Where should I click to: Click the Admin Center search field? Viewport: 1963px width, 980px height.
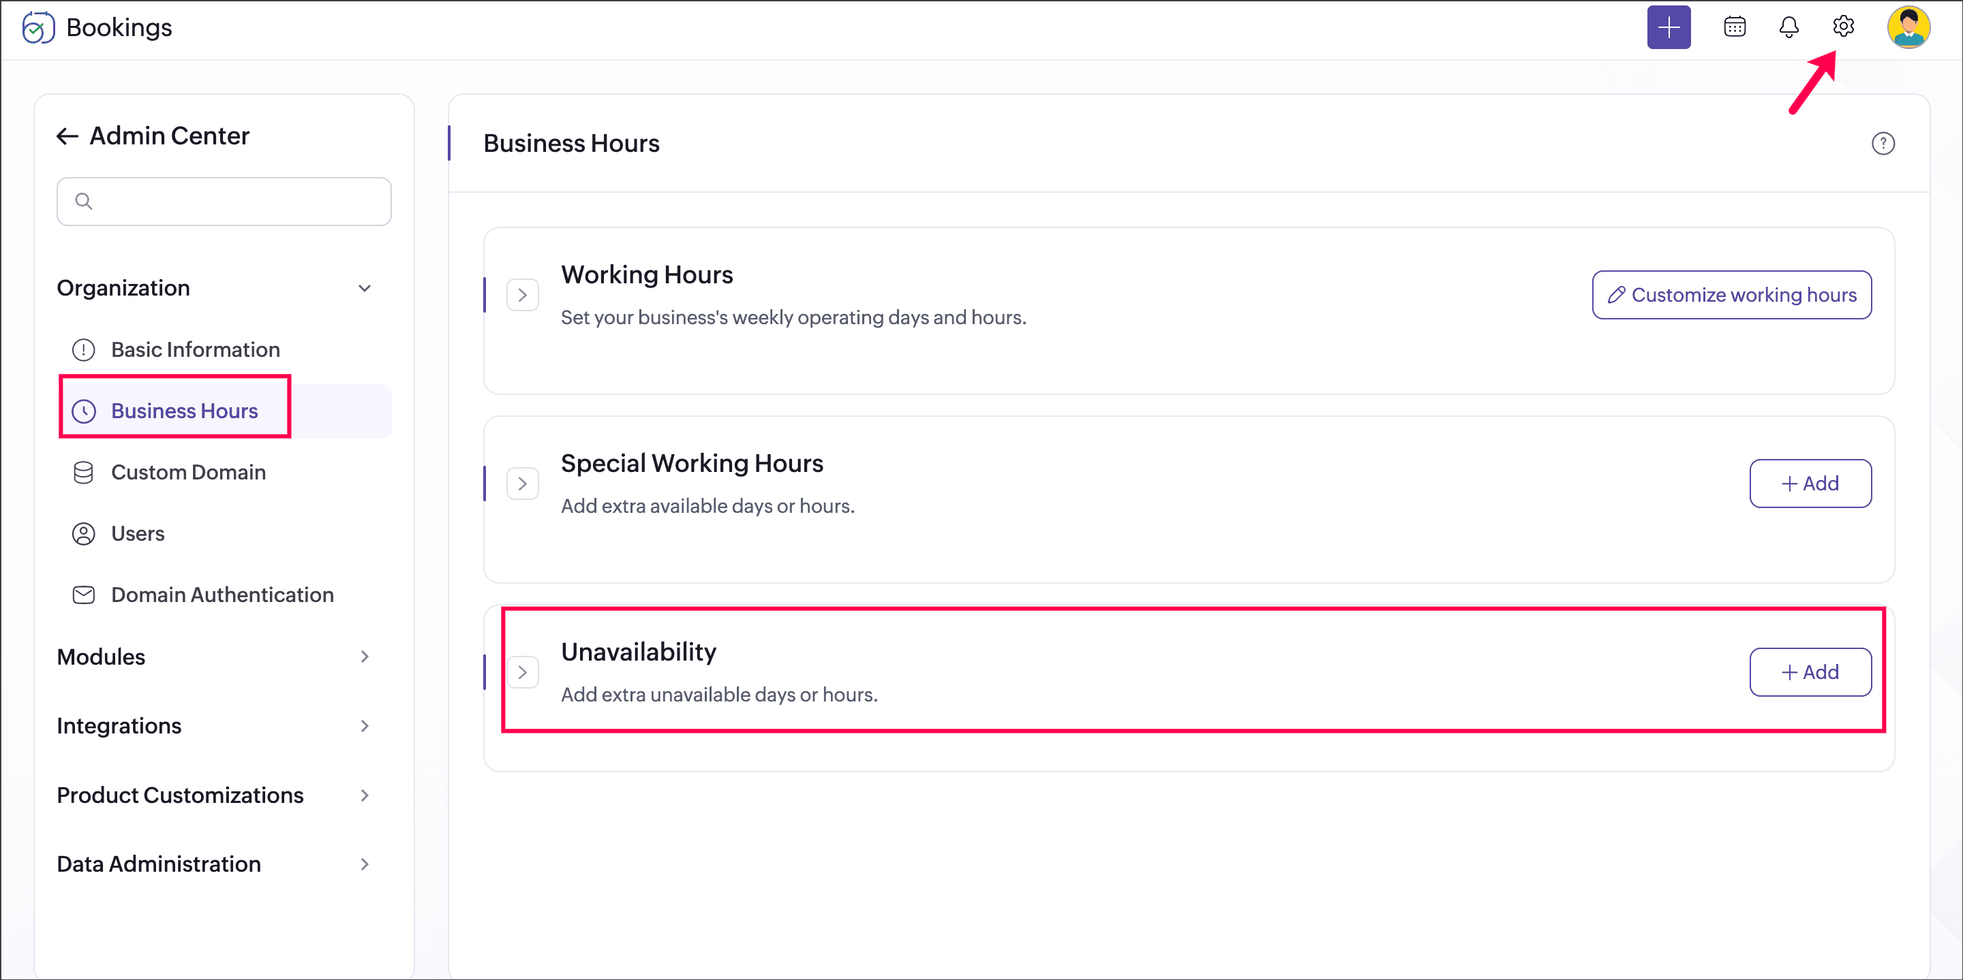pos(224,202)
